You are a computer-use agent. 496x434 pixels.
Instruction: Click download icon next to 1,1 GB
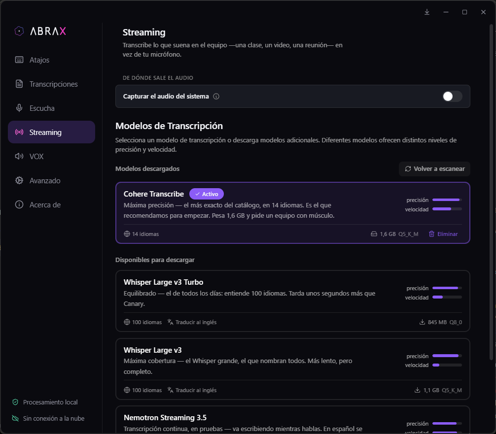pyautogui.click(x=417, y=390)
